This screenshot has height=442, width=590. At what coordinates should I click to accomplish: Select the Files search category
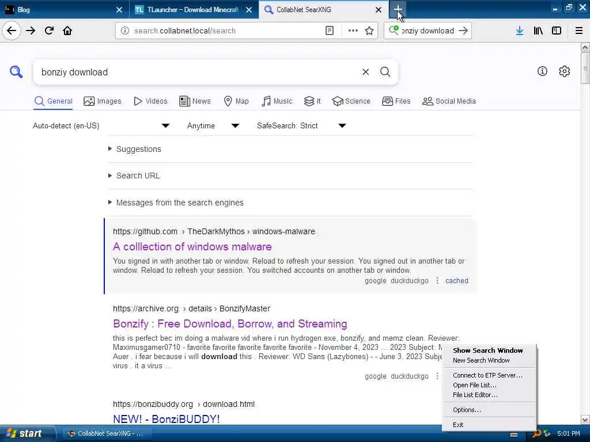[396, 101]
